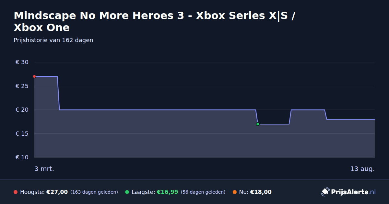Screen dimensions: 389x204
Task: Click the €27,00 highest price value
Action: point(57,192)
